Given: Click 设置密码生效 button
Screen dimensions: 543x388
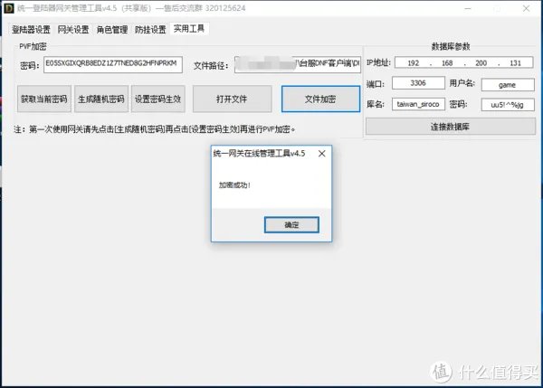Looking at the screenshot, I should click(x=157, y=99).
